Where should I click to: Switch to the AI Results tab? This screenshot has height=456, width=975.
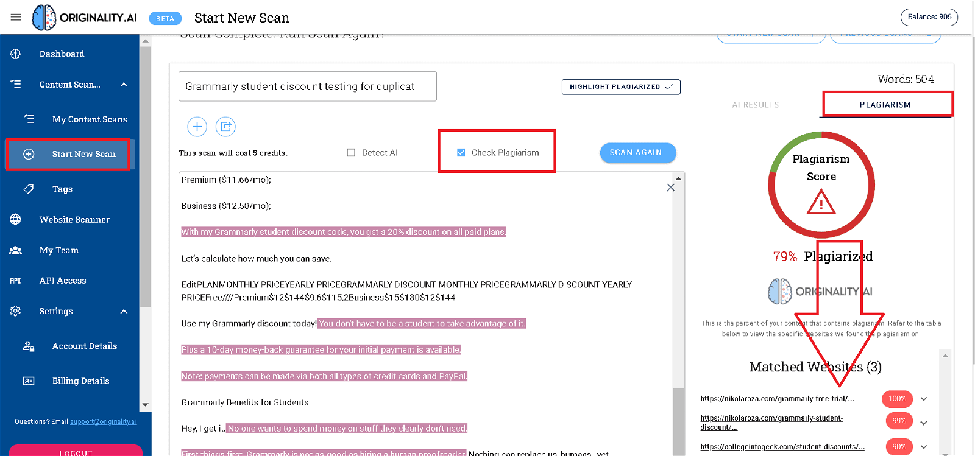tap(756, 105)
